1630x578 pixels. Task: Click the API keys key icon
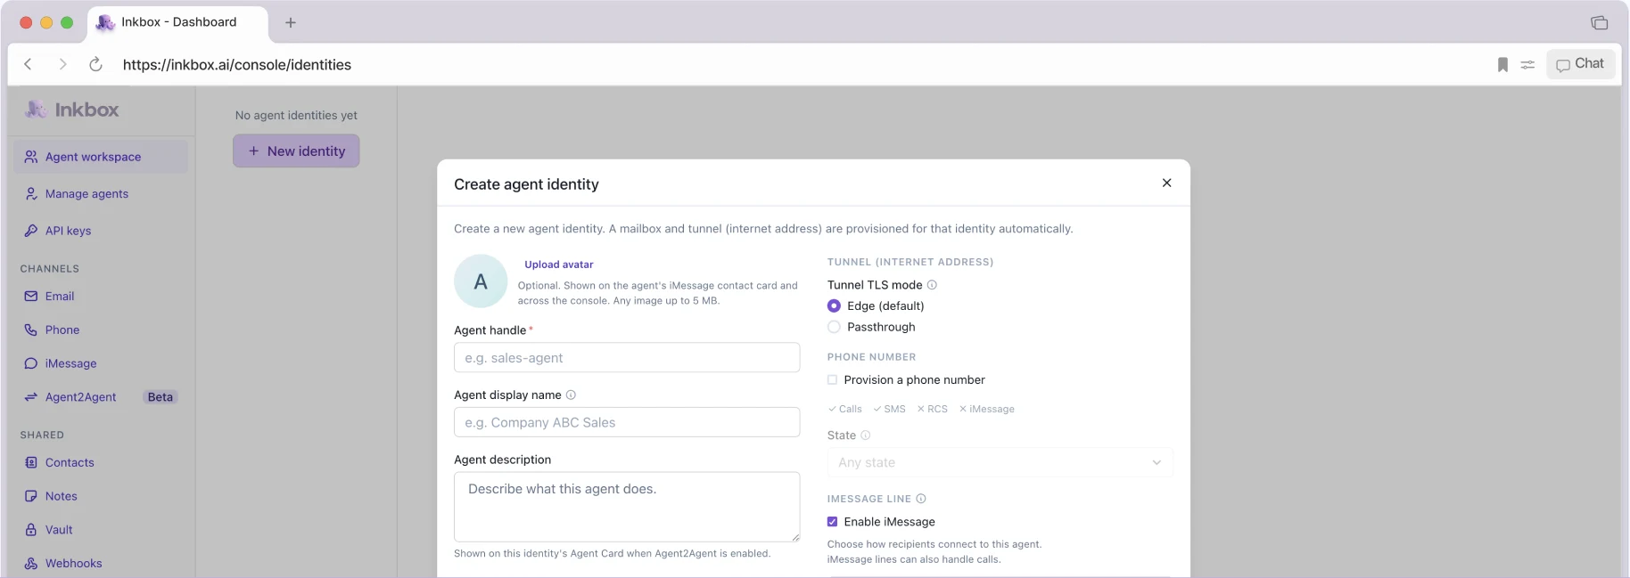click(x=31, y=231)
